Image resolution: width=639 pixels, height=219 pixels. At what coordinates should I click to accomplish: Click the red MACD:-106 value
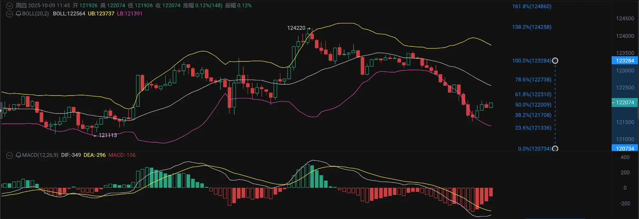(122, 155)
